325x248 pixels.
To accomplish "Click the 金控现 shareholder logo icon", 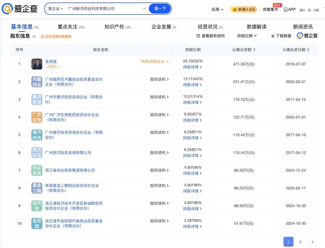I will point(37,224).
